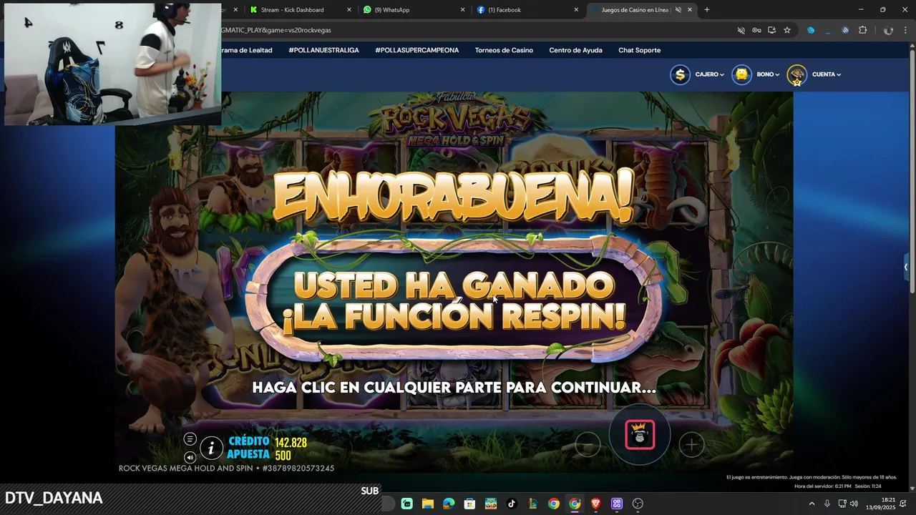Close the WhatsApp tab
This screenshot has width=916, height=515.
point(462,10)
